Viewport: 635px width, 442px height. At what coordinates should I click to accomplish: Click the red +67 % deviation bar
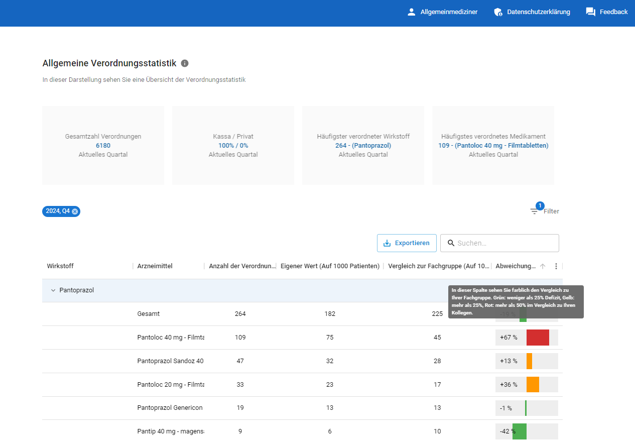pyautogui.click(x=538, y=338)
